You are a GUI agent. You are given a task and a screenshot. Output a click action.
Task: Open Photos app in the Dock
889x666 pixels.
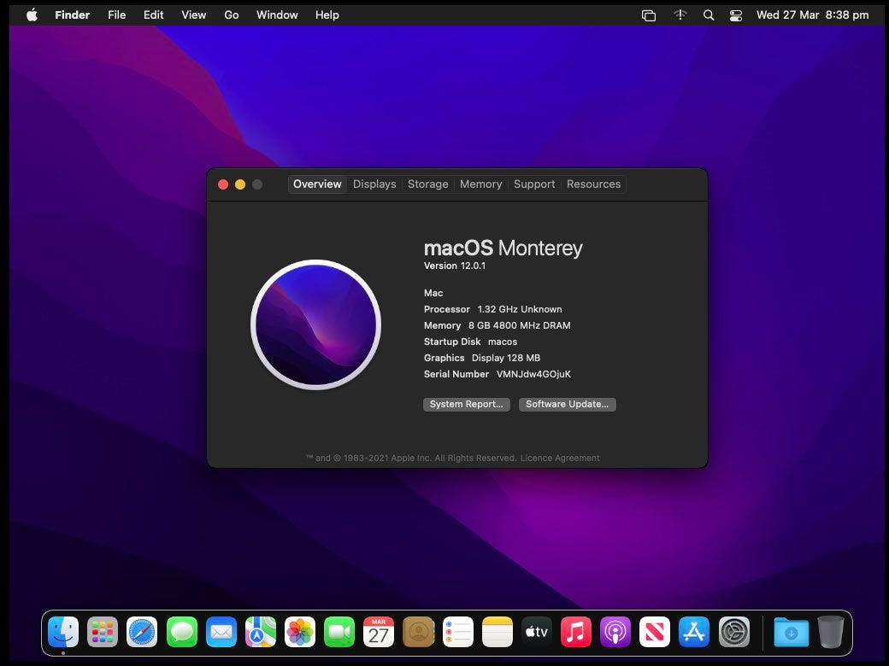300,632
